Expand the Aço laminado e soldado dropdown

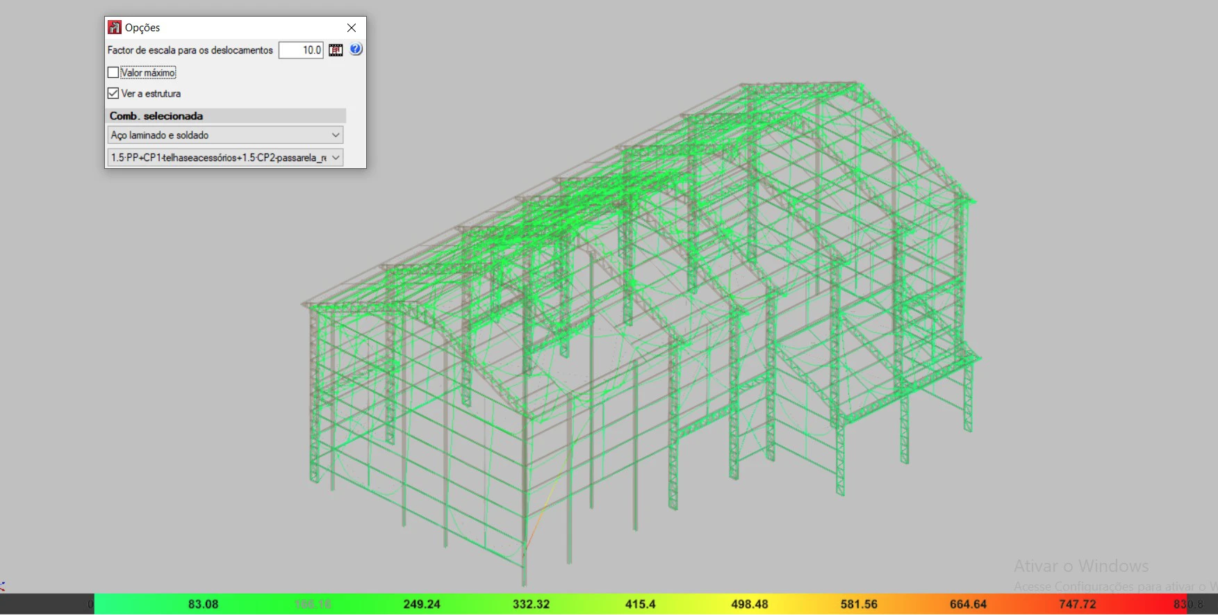[225, 135]
